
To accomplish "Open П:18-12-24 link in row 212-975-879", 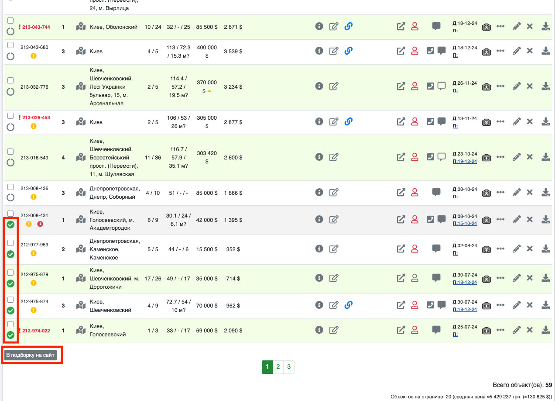I will tap(465, 282).
